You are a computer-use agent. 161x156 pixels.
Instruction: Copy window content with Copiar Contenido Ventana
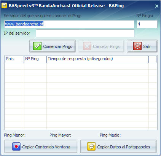(x=41, y=146)
